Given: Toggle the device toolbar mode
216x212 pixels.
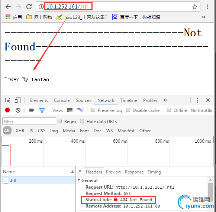Looking at the screenshot, I should [17, 100].
